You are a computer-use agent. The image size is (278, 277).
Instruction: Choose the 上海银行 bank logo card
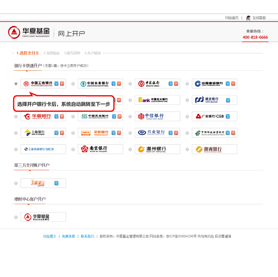point(43,133)
